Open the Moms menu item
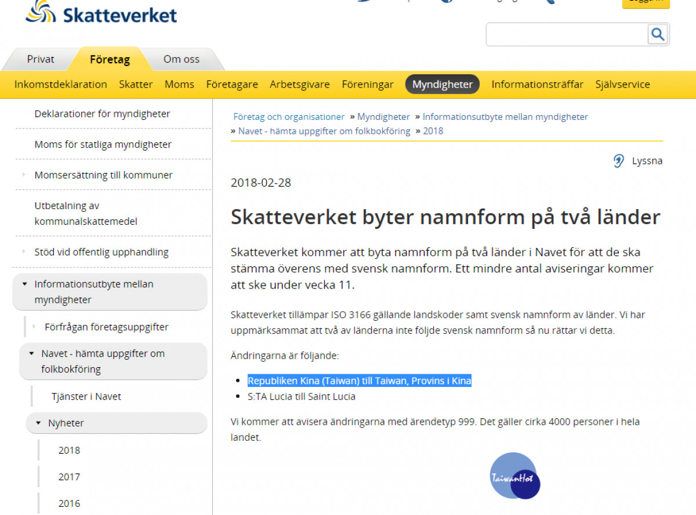The image size is (696, 515). click(x=179, y=85)
